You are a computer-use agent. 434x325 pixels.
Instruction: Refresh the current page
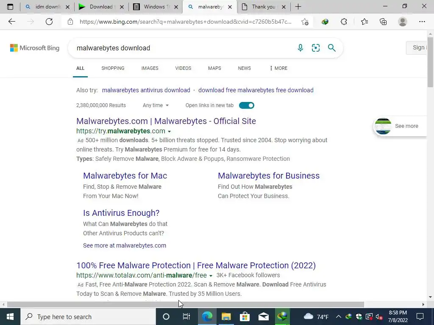49,22
